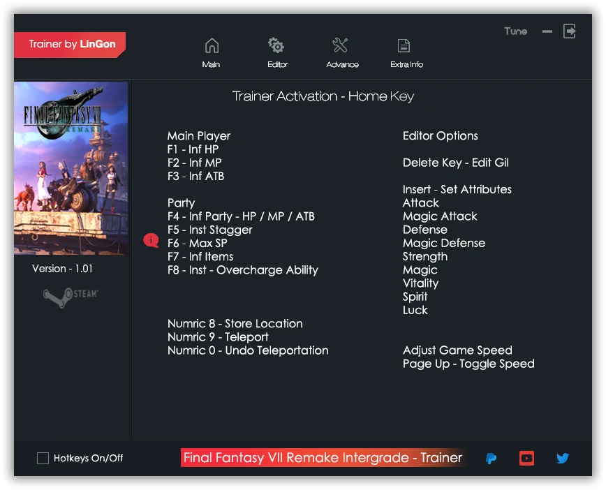
Task: Click 'Adjust Game Speed' text
Action: 457,350
